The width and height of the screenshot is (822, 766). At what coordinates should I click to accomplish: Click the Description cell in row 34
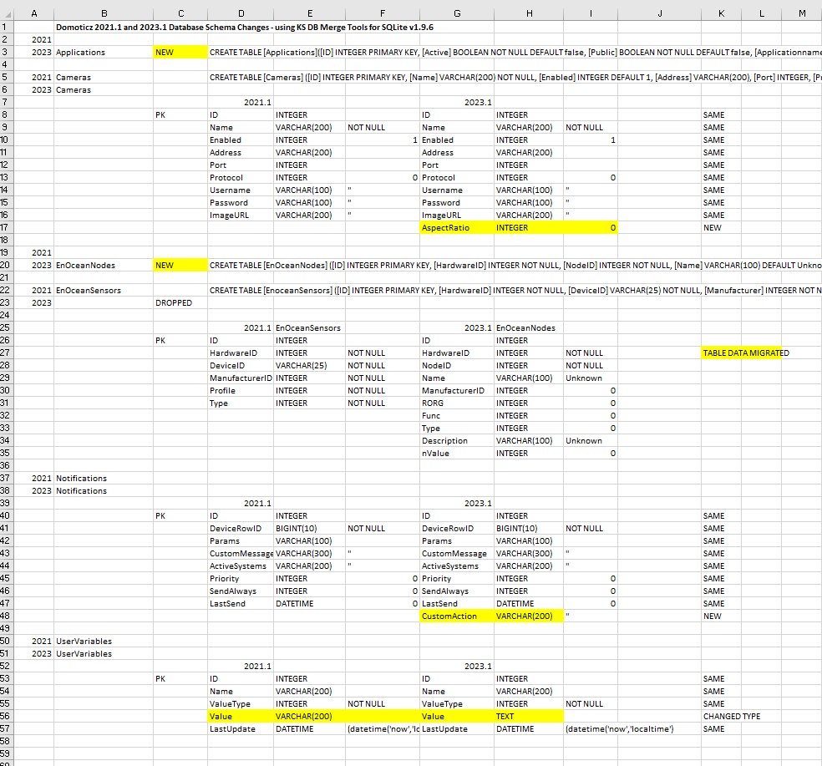457,441
